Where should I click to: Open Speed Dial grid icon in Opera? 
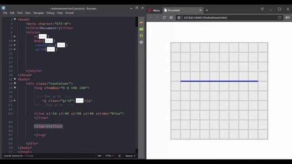171,17
